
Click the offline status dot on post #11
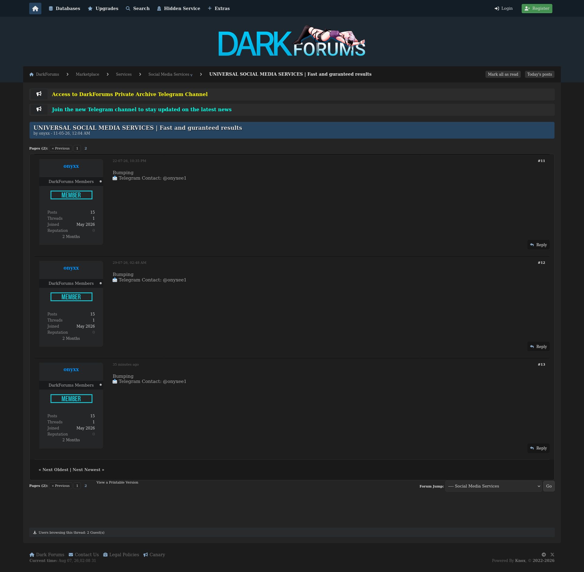point(101,181)
